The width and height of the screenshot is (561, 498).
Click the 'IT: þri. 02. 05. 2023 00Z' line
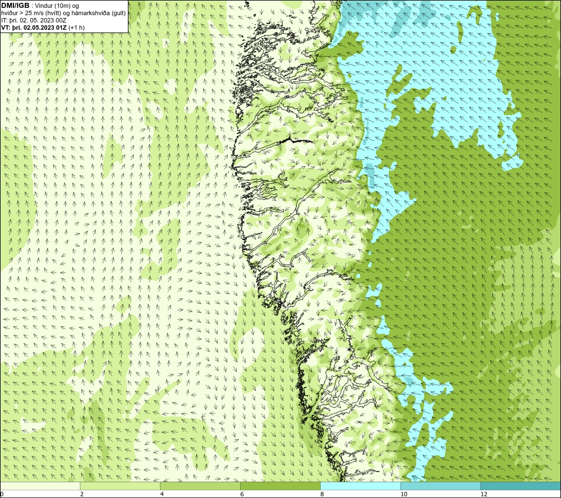[34, 20]
